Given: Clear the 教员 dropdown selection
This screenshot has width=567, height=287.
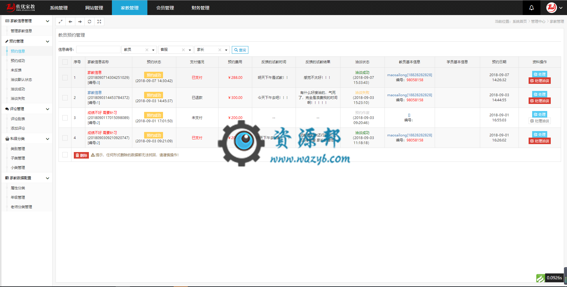Looking at the screenshot, I should 147,50.
